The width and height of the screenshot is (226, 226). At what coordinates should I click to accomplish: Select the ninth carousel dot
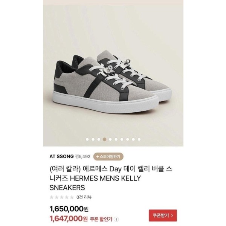tap(133, 139)
